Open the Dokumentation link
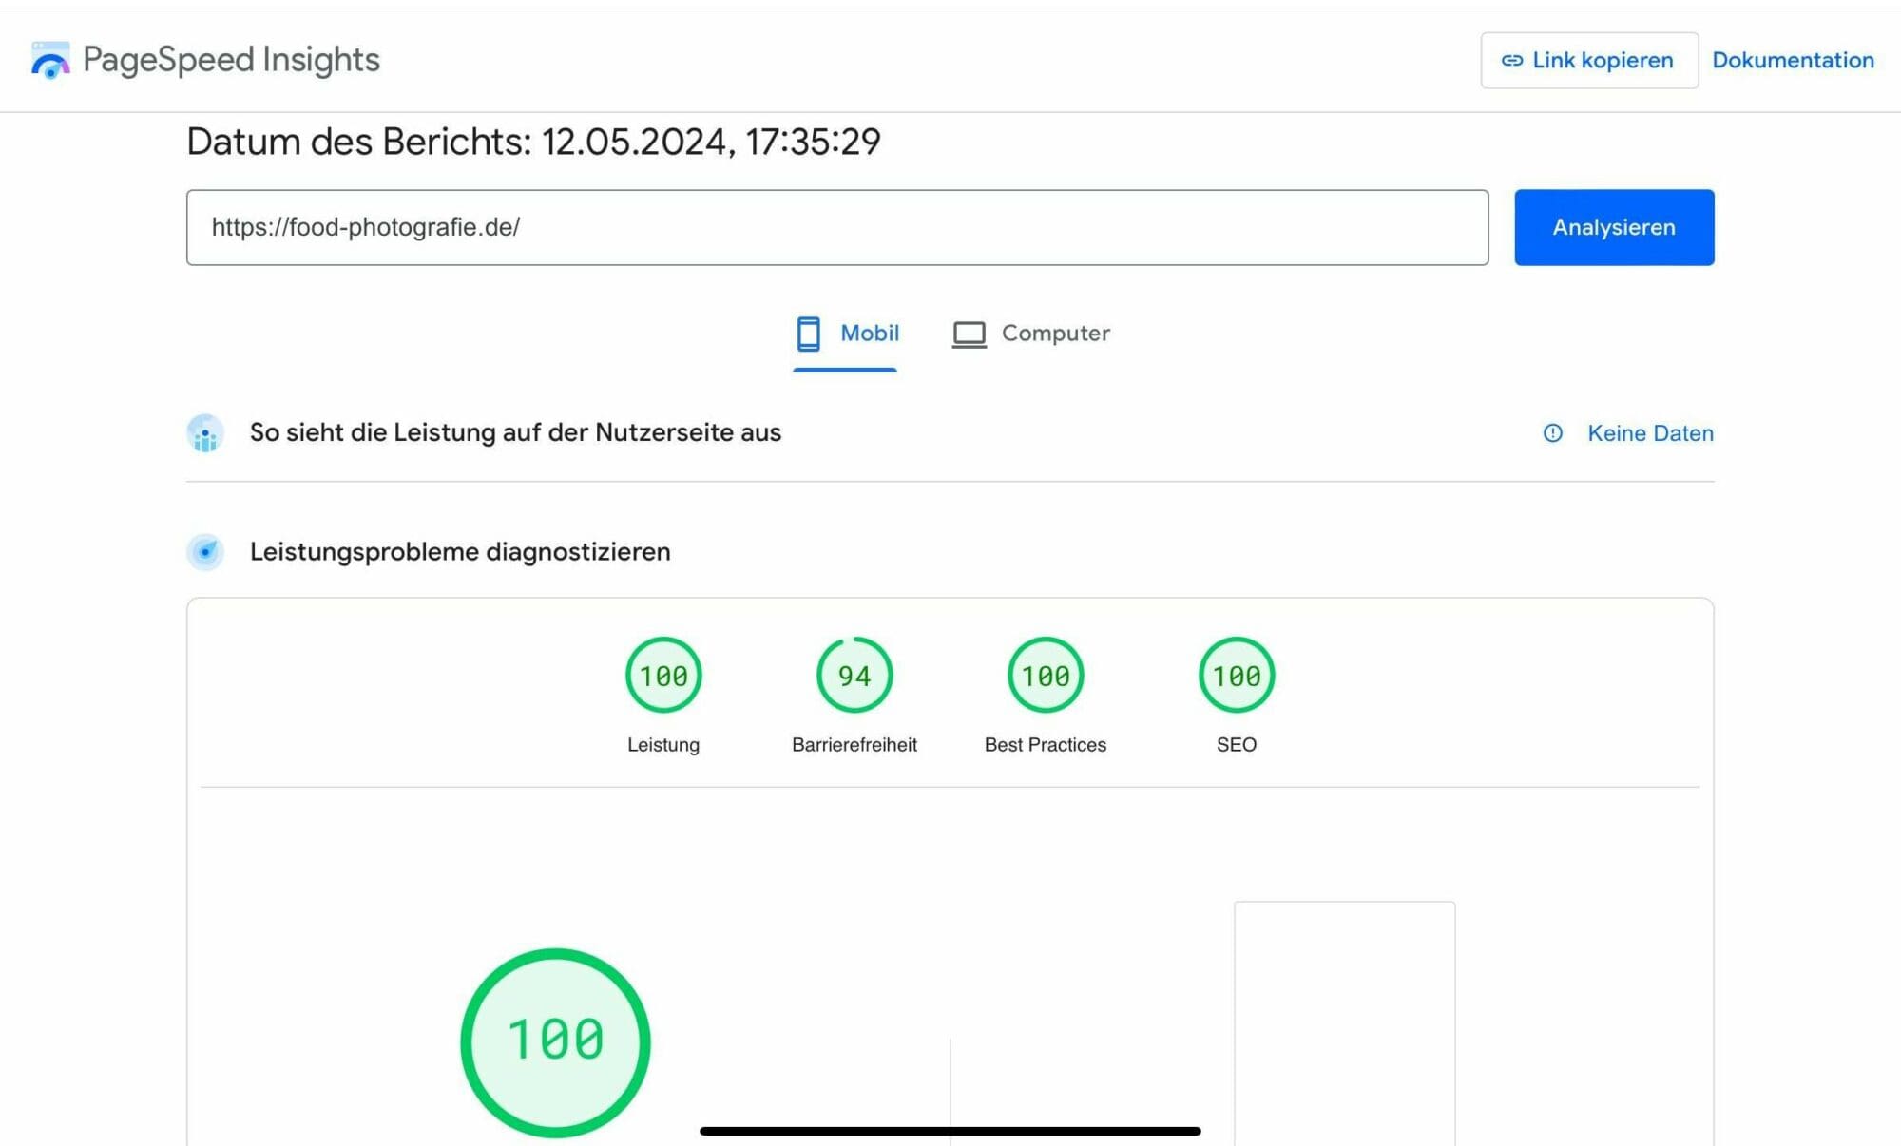The height and width of the screenshot is (1146, 1901). point(1793,61)
